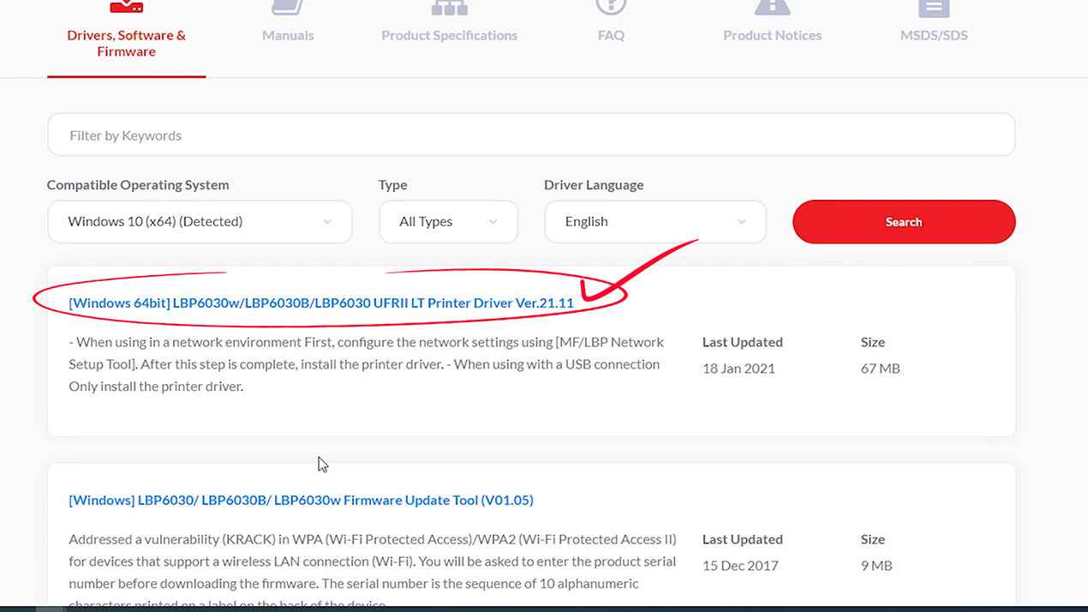Click the printer driver network setup description
This screenshot has width=1088, height=612.
coord(367,363)
